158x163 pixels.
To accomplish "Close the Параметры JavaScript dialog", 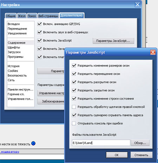I will (153, 52).
